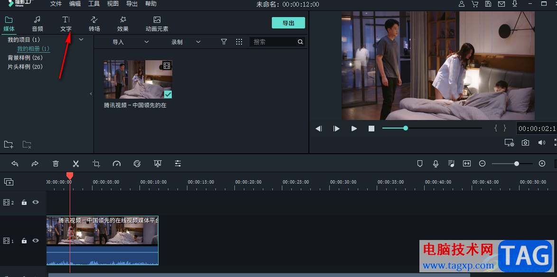Hide track 1 with eye icon
The image size is (557, 277).
(x=36, y=240)
